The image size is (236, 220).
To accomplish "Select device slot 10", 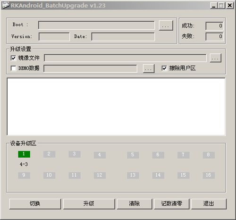I will tap(49, 175).
